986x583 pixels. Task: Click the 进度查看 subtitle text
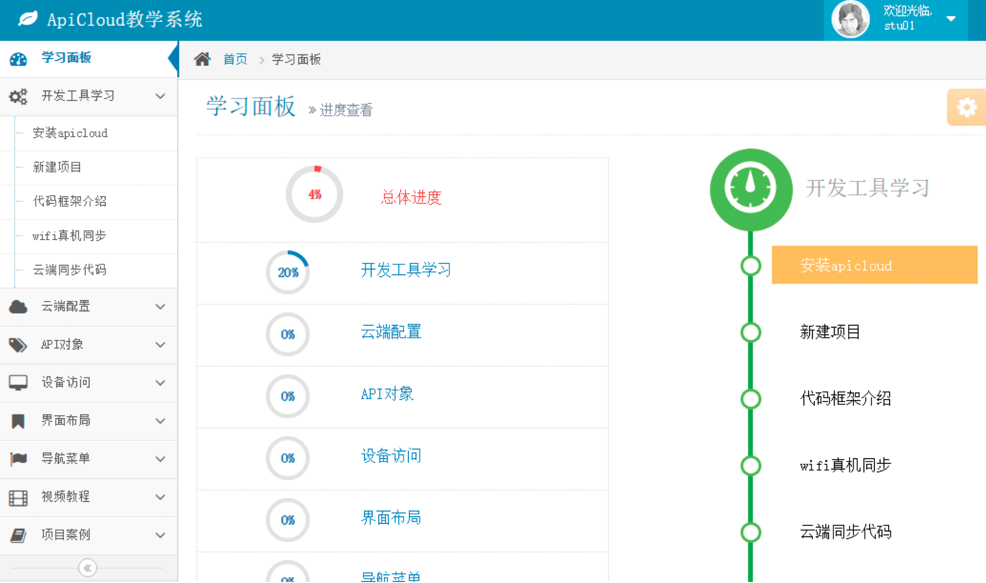click(x=346, y=110)
